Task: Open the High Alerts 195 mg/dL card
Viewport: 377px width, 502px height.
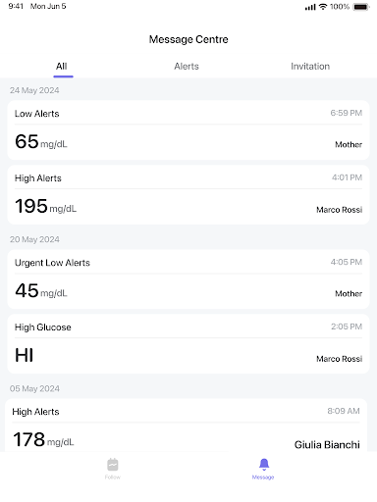Action: point(188,195)
